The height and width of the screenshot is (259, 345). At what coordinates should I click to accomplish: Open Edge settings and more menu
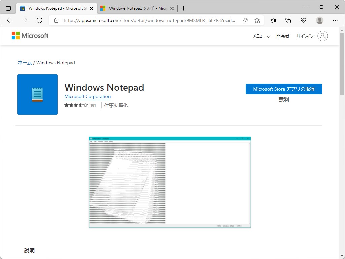tap(335, 20)
